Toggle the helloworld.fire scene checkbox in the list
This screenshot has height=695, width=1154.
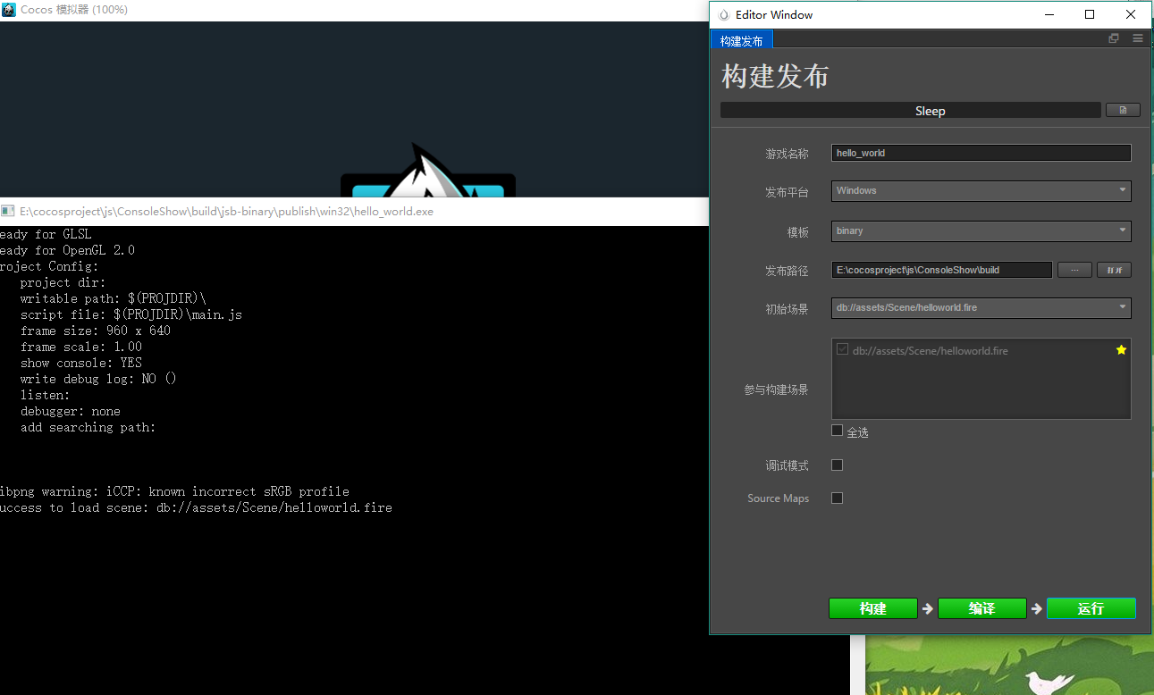click(842, 349)
